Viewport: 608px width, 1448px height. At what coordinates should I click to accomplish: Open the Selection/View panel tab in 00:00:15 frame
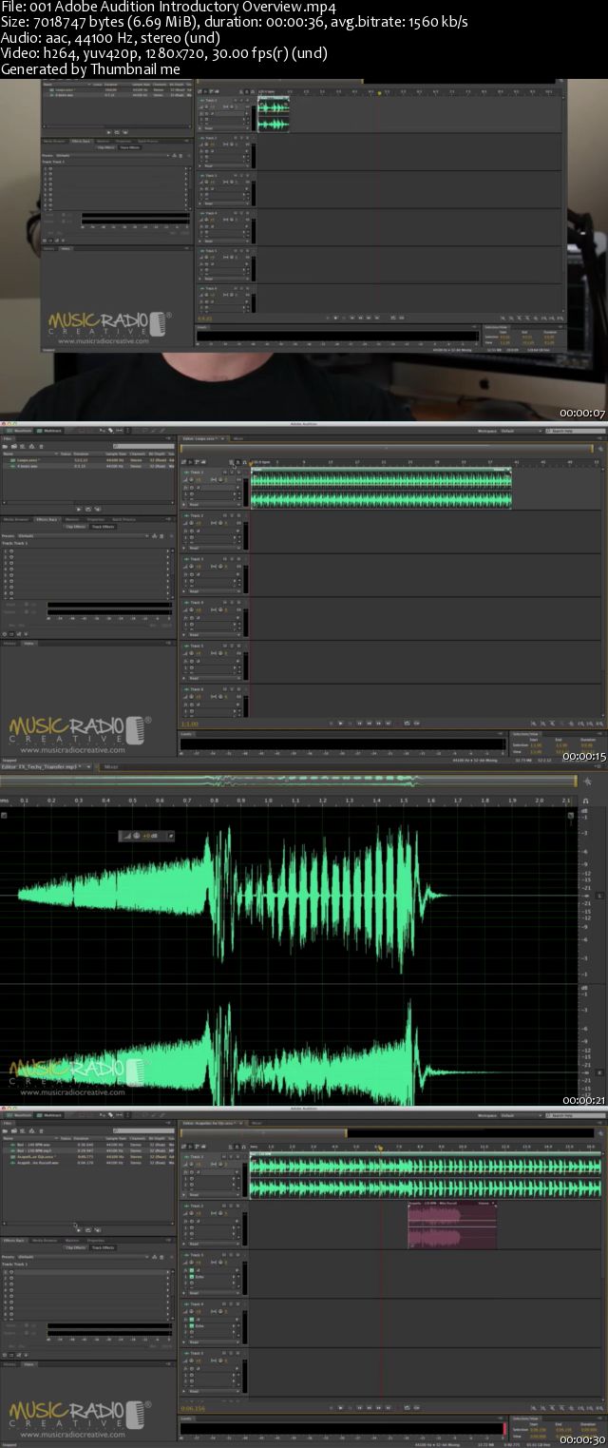coord(525,734)
